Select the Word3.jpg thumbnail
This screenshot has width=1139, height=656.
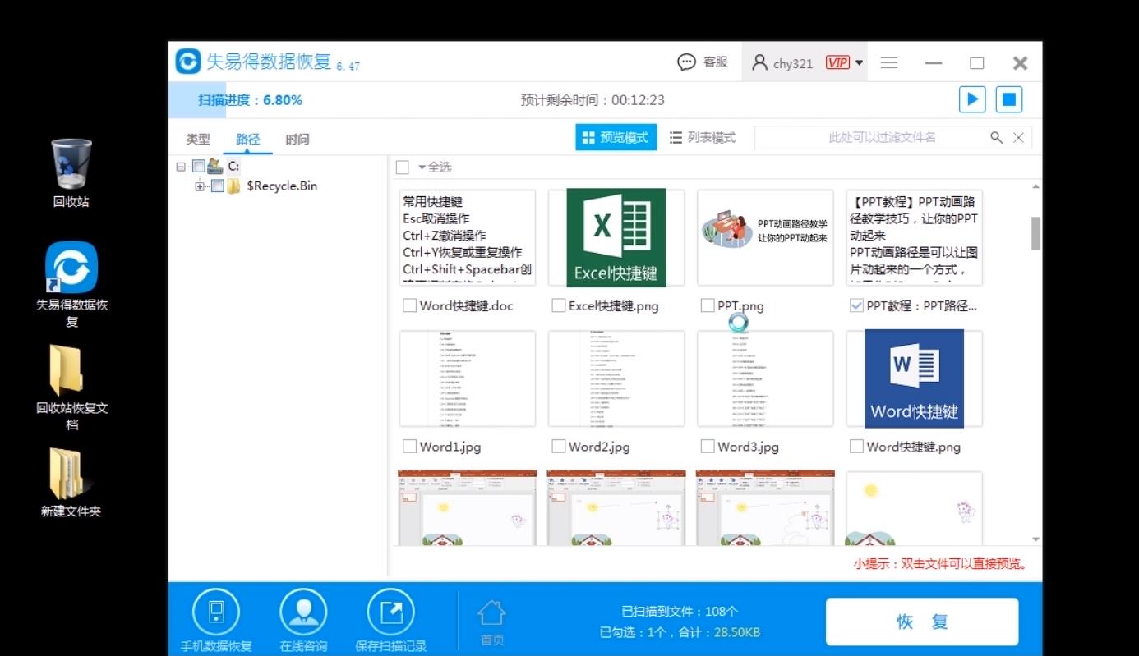765,378
